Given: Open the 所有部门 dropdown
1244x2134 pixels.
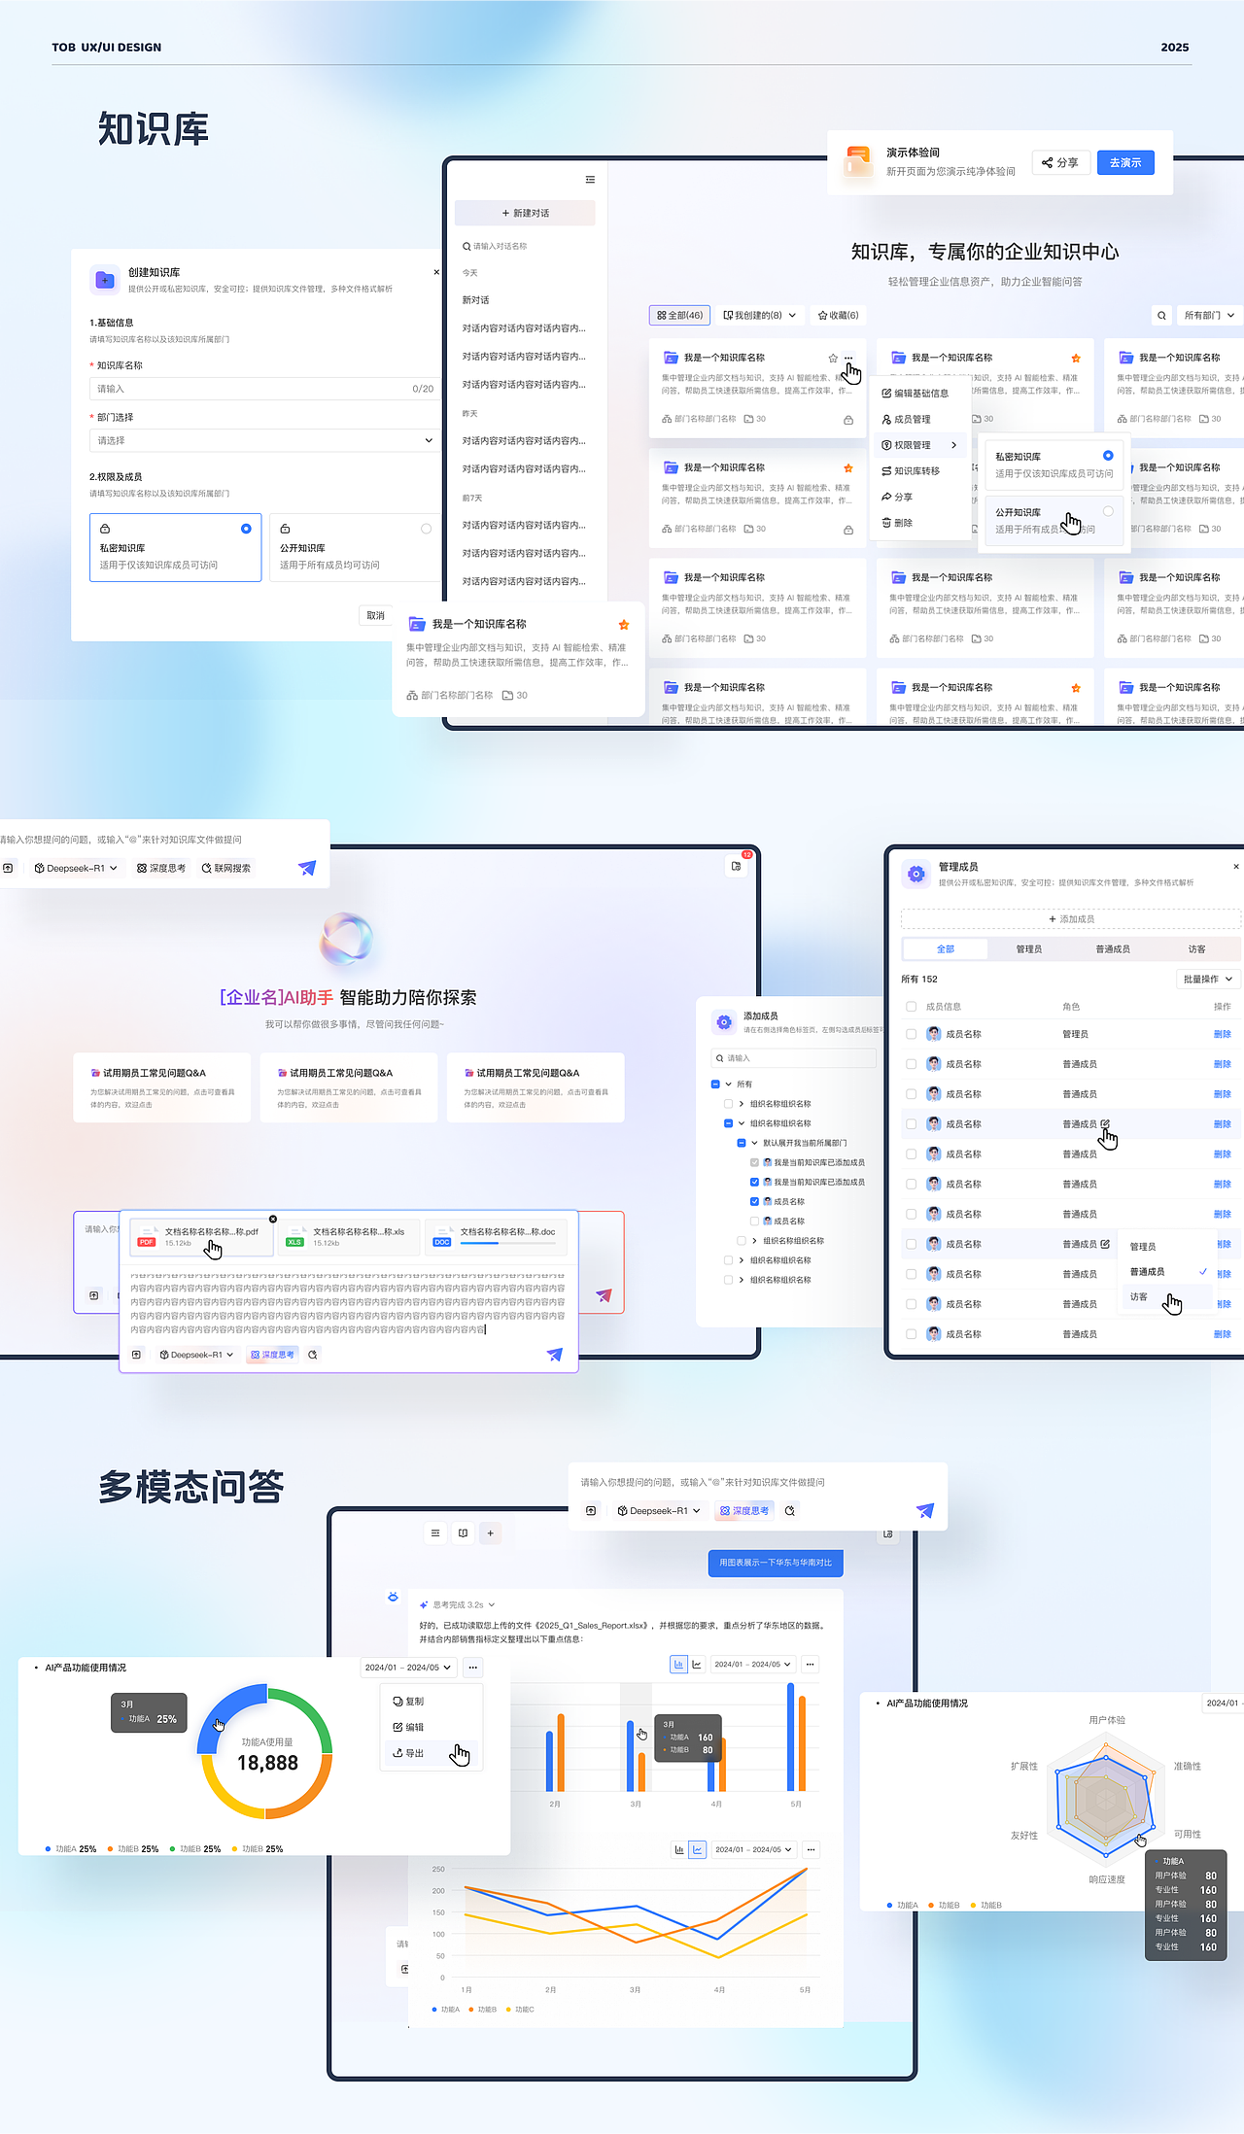Looking at the screenshot, I should (1209, 316).
